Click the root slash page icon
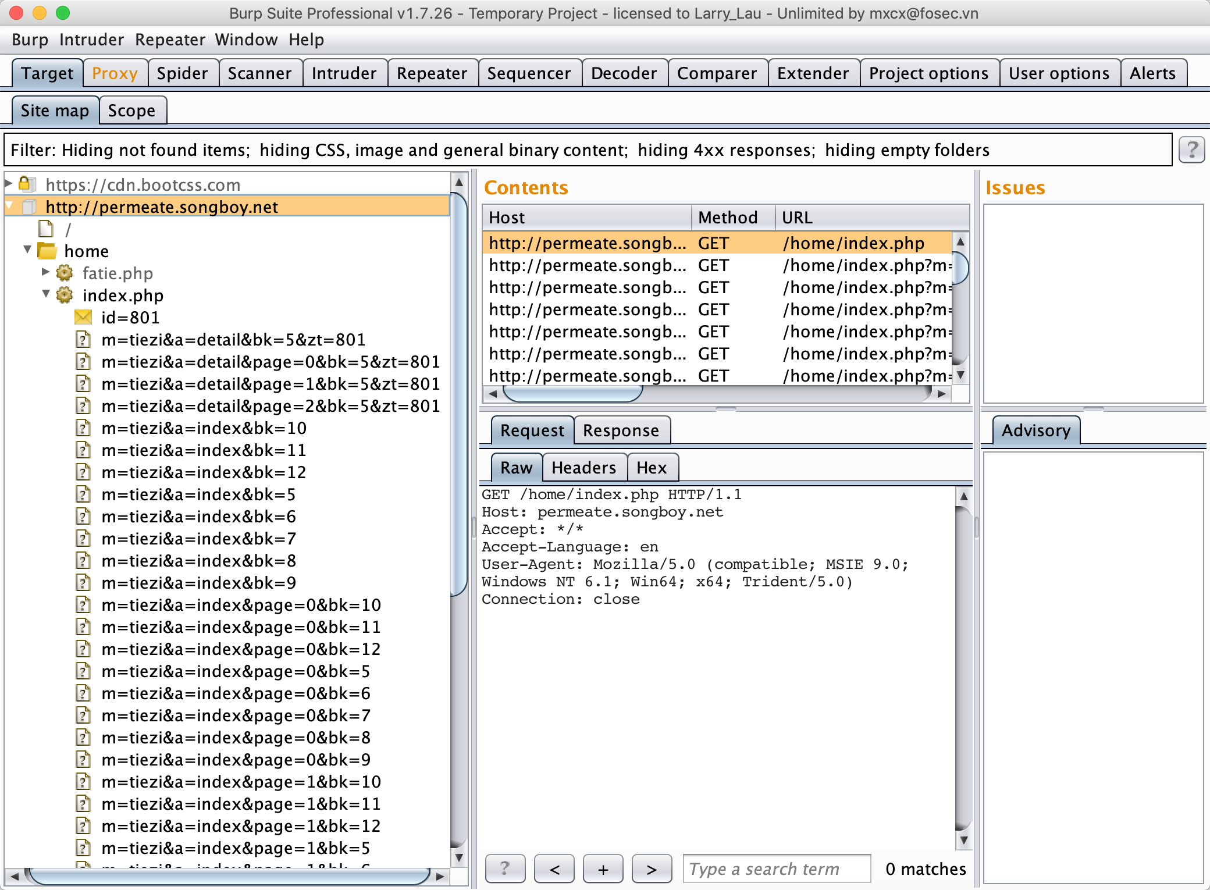The image size is (1210, 890). point(46,229)
